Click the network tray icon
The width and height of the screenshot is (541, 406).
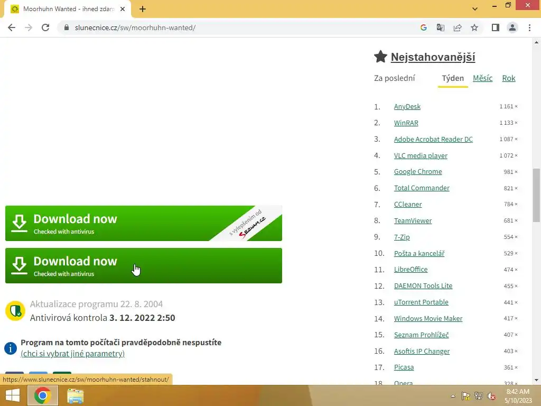click(479, 396)
